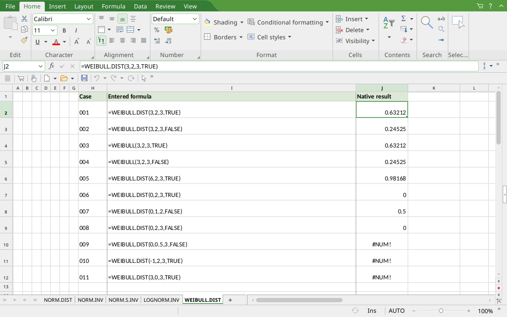Click the Copy icon in Edit group
The image size is (507, 317).
coord(24,30)
